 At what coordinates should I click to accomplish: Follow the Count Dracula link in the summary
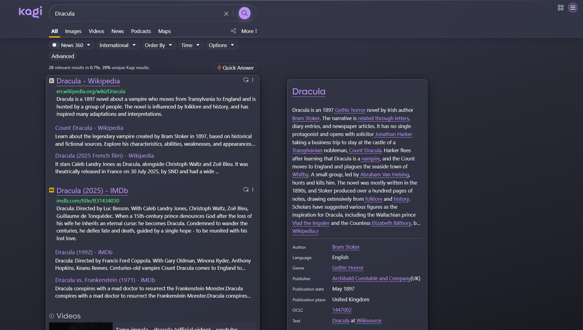(x=365, y=150)
